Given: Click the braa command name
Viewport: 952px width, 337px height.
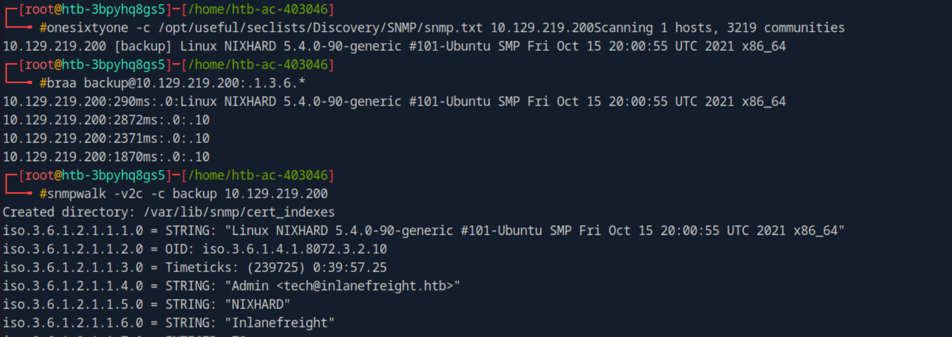Looking at the screenshot, I should 61,83.
